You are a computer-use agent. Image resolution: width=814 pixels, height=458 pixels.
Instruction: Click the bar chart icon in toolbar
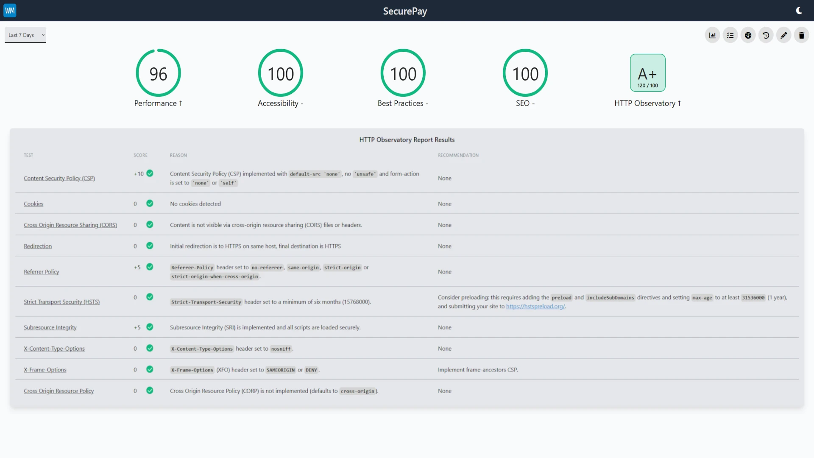pyautogui.click(x=712, y=35)
